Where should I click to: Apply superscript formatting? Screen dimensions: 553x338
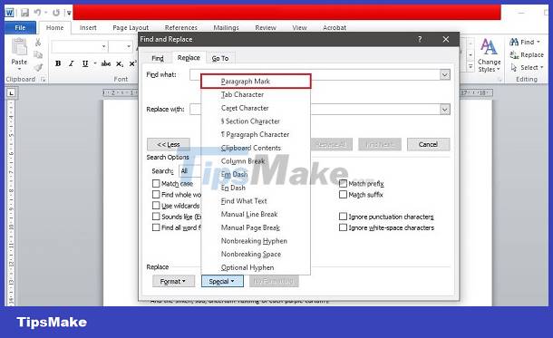coord(132,63)
